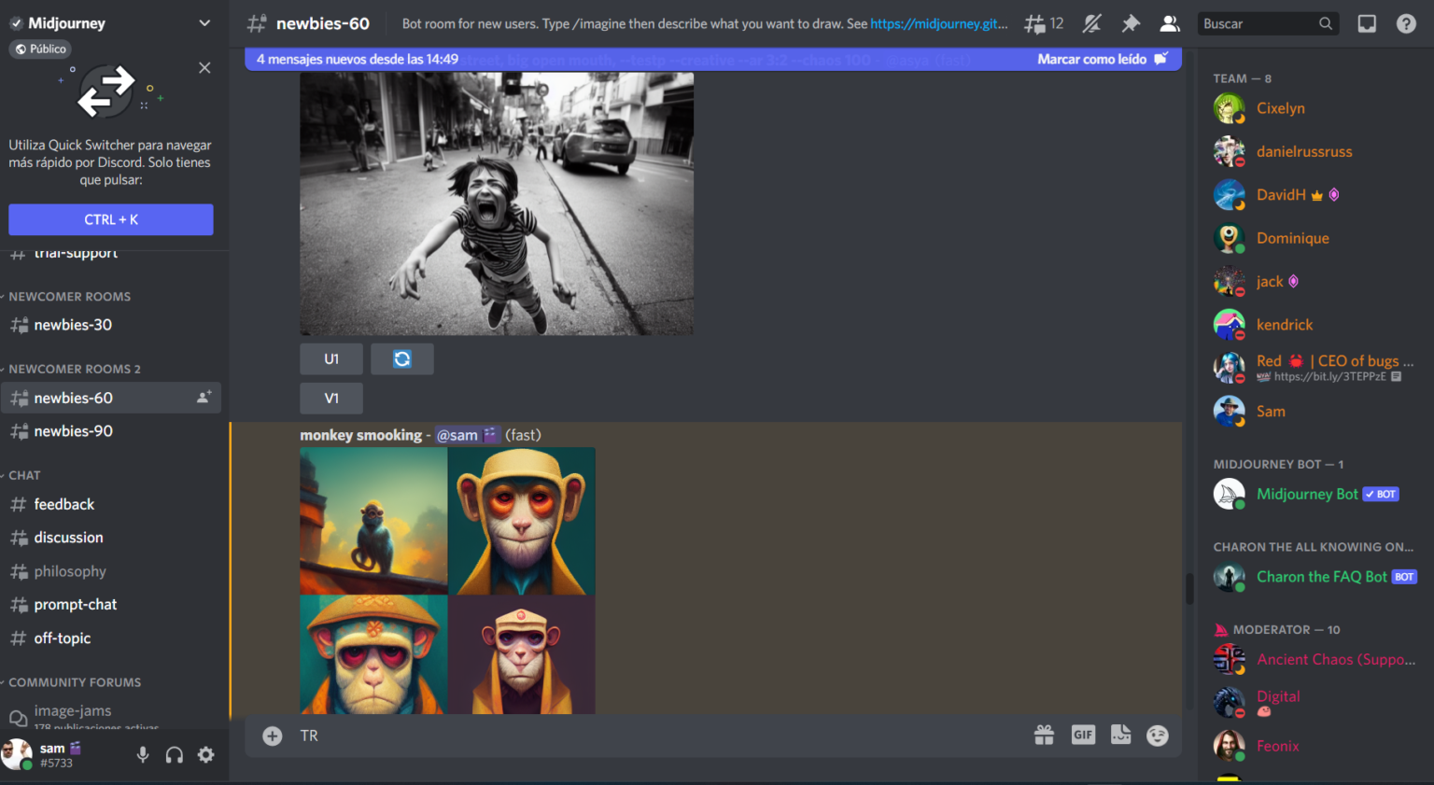The image size is (1434, 785).
Task: Click the reroll refresh button
Action: point(402,359)
